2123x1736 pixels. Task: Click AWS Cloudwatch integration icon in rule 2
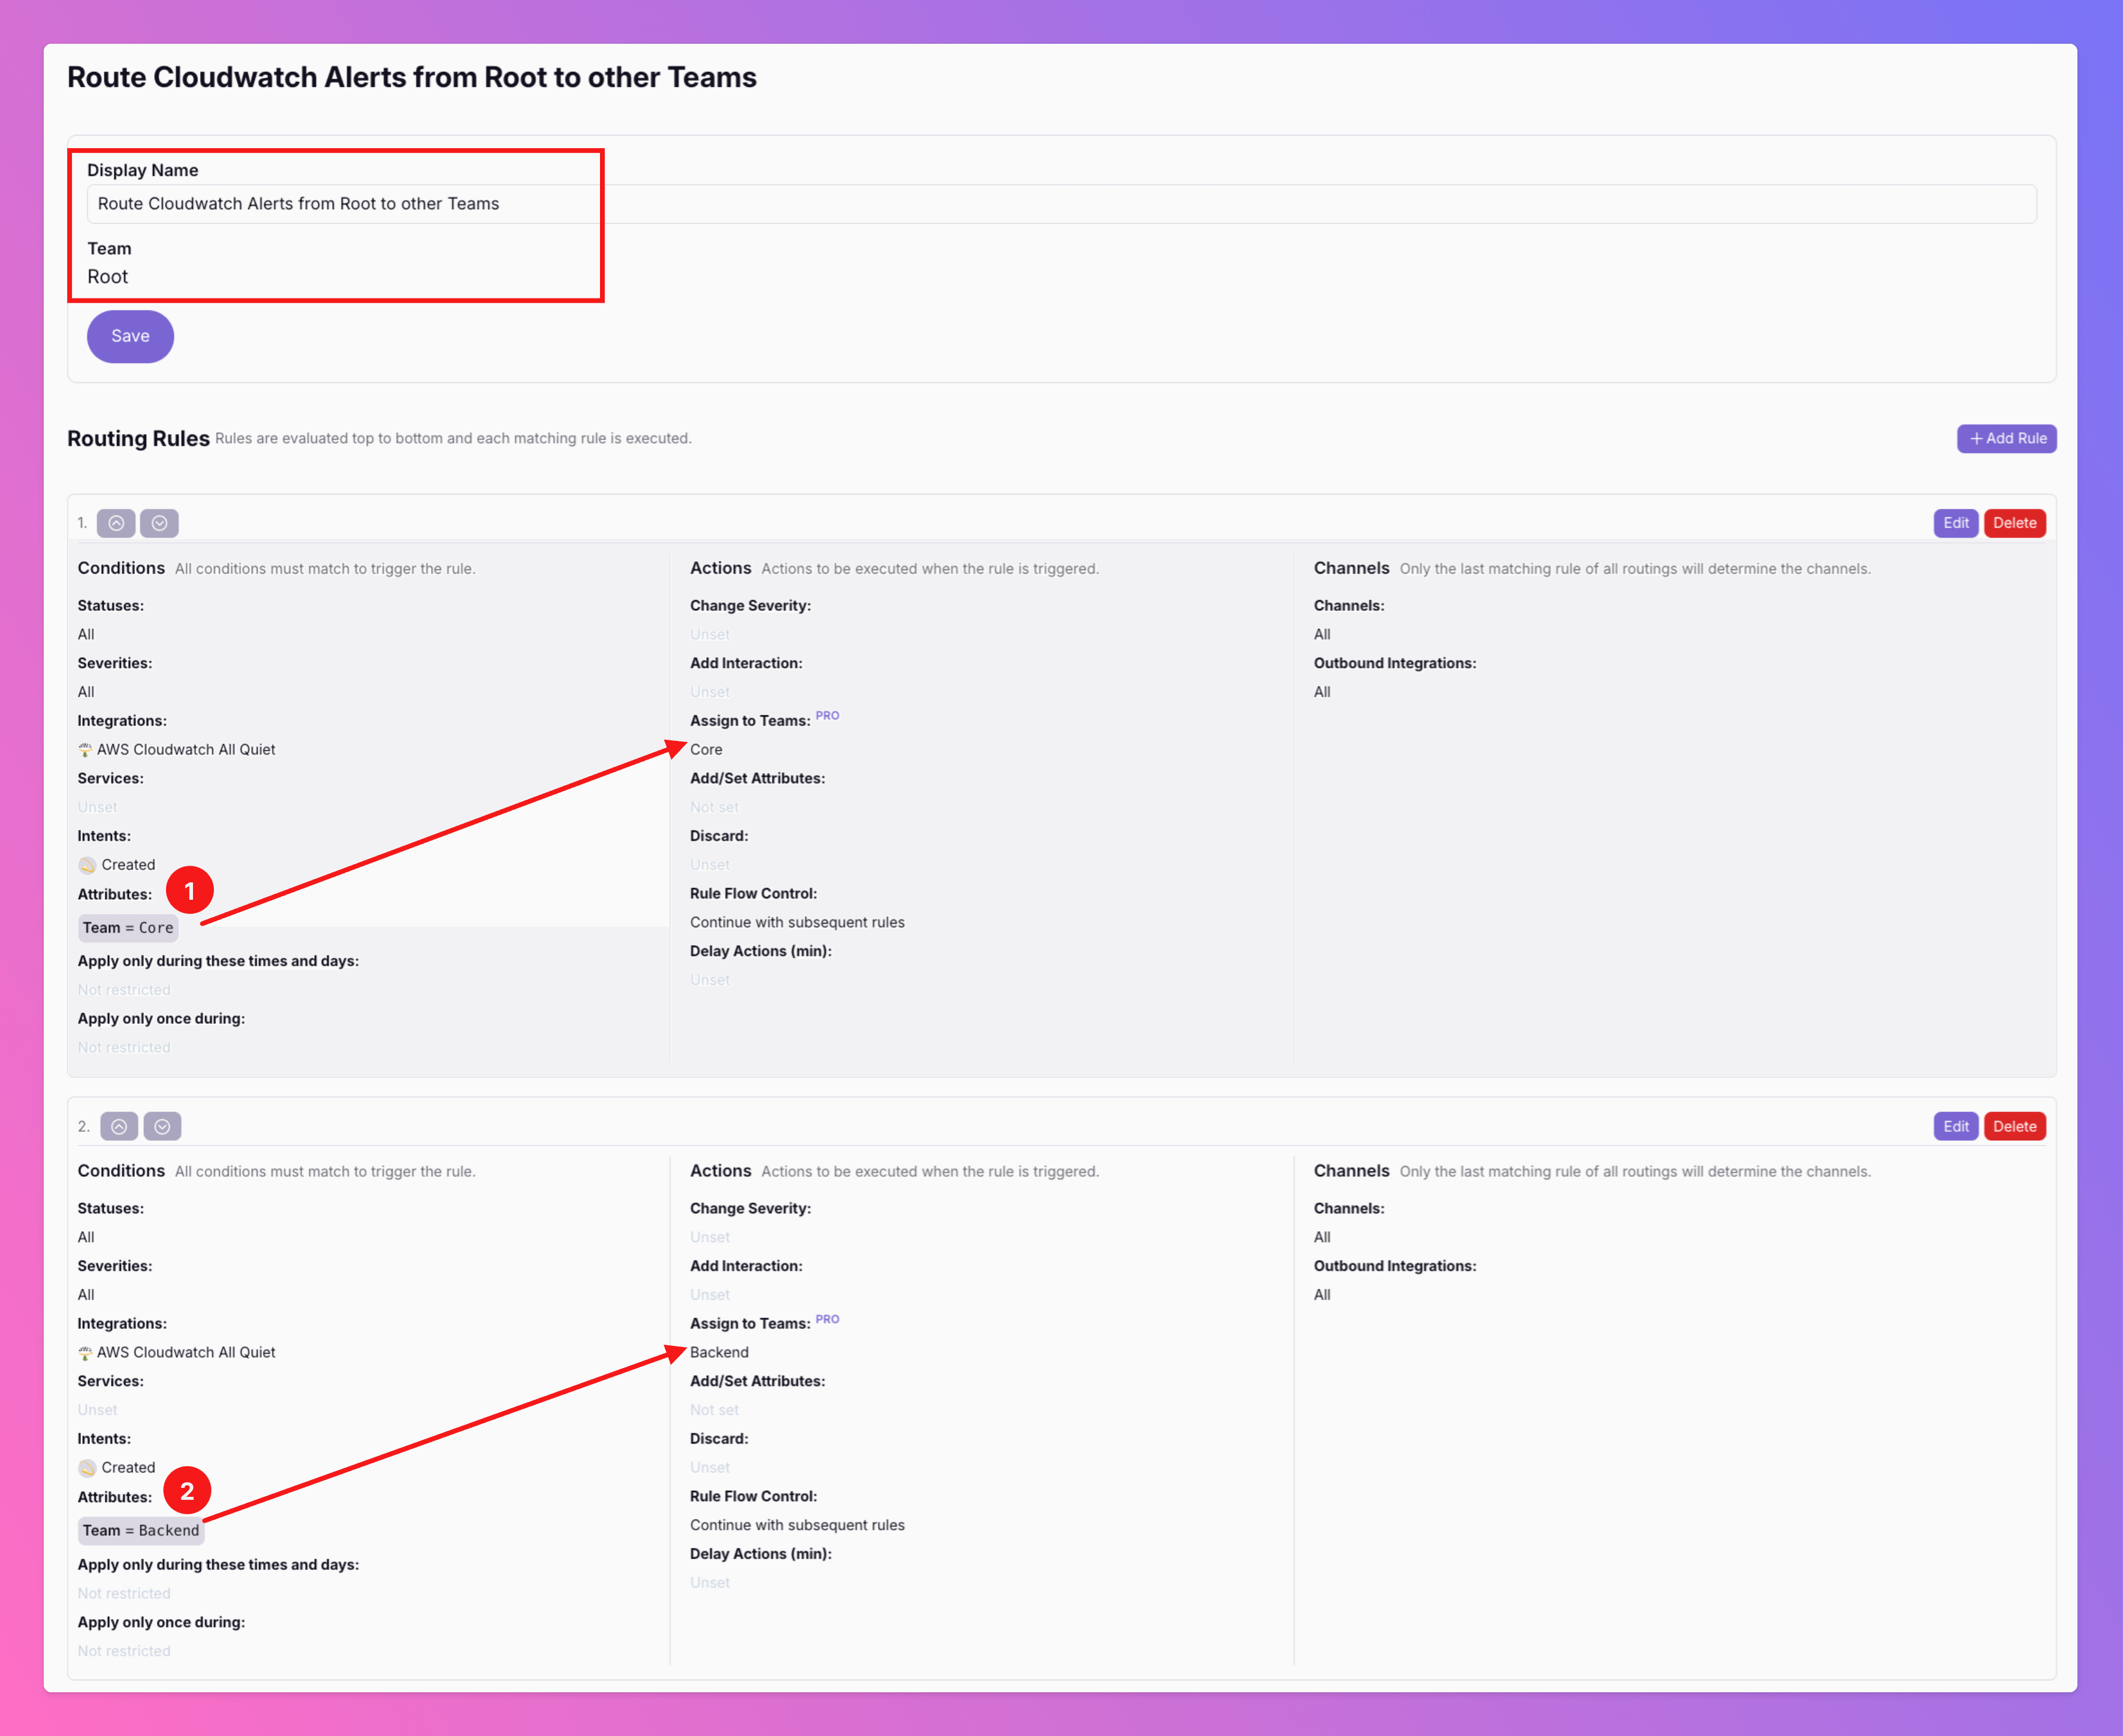(85, 1352)
